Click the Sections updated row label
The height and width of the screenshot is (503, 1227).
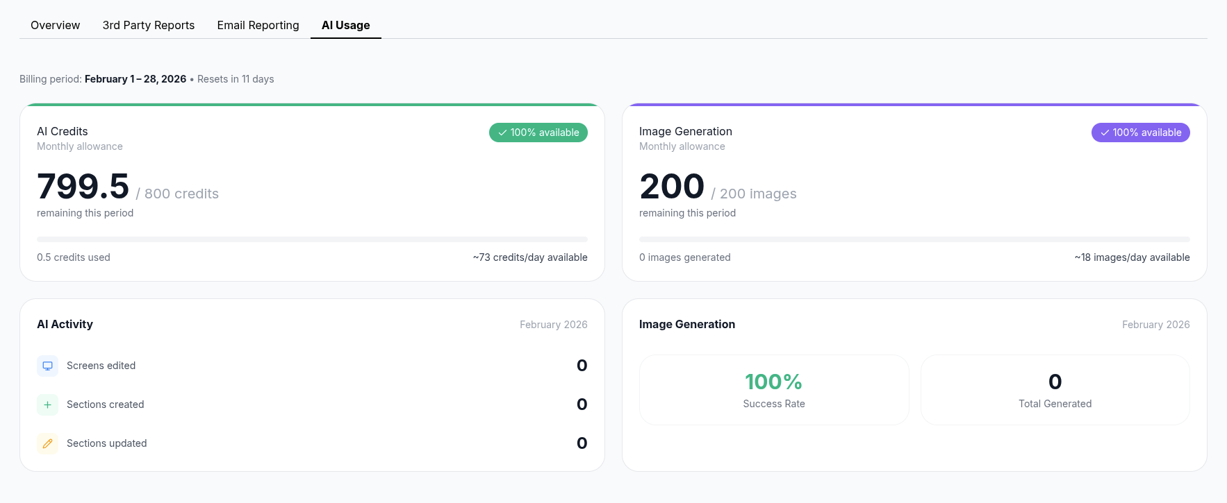tap(106, 443)
